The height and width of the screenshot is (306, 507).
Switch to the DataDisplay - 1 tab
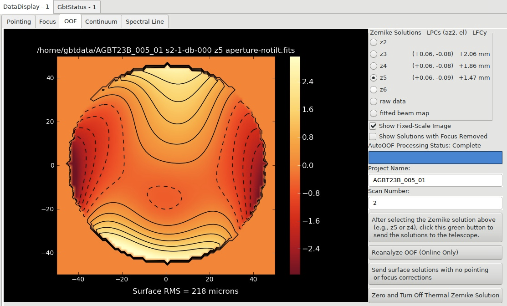pyautogui.click(x=26, y=7)
